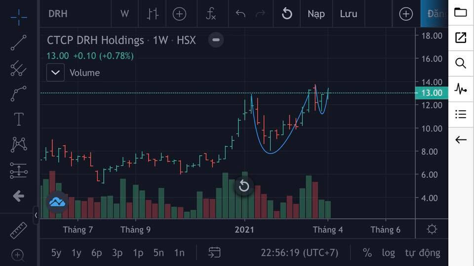Click the 2021 time axis label
474x266 pixels.
coord(244,230)
